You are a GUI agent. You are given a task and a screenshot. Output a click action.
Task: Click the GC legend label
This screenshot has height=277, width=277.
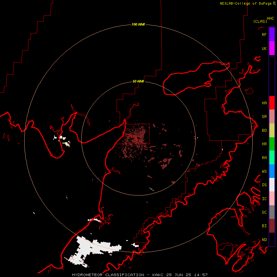pos(264,212)
